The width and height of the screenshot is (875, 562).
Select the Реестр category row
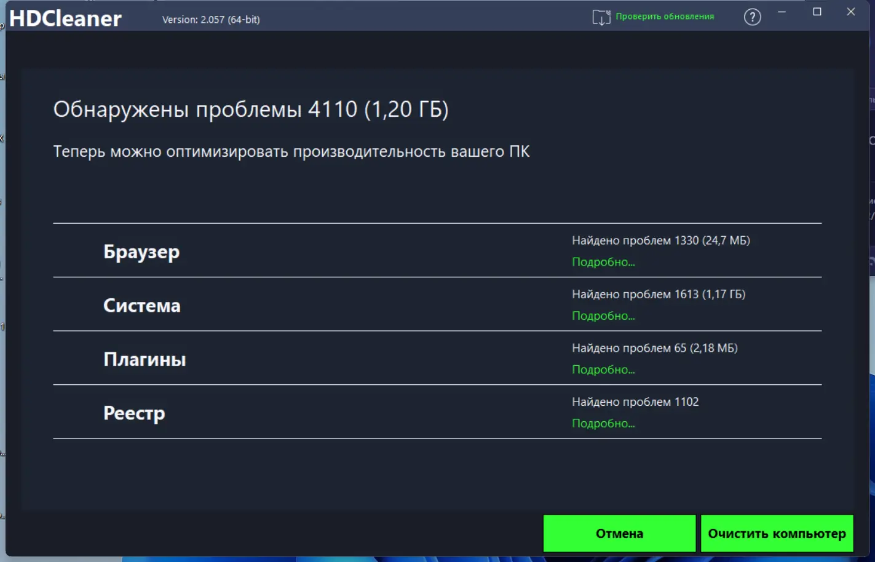[437, 412]
